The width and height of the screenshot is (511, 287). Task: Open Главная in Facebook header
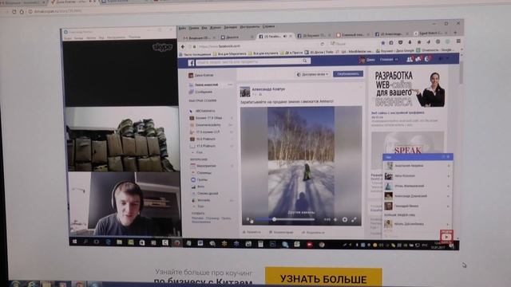click(386, 60)
